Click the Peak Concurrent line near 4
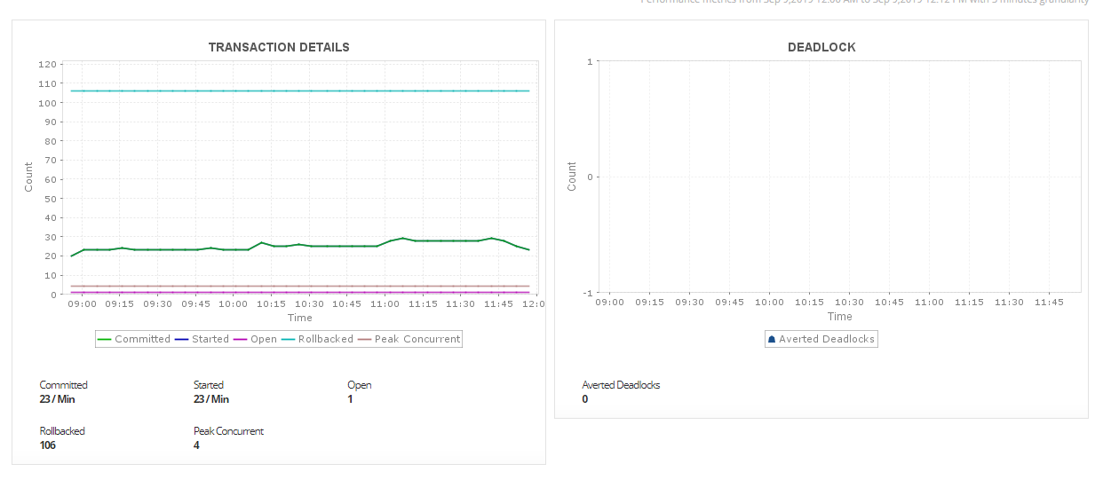Image resolution: width=1111 pixels, height=488 pixels. 298,286
